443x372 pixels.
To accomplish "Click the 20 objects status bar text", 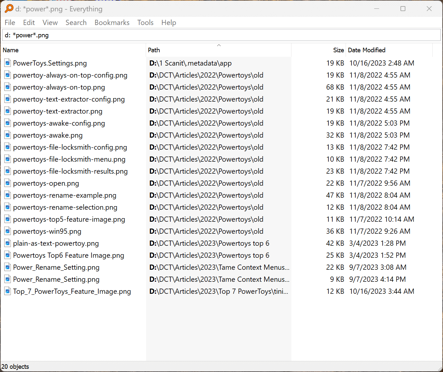I will click(15, 366).
